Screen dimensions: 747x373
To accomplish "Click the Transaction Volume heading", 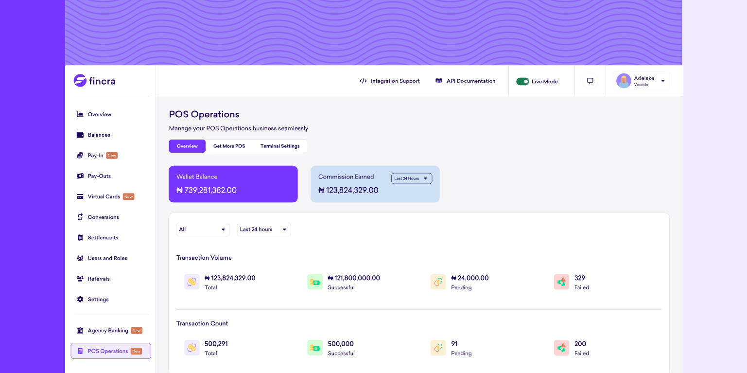I will (x=204, y=258).
